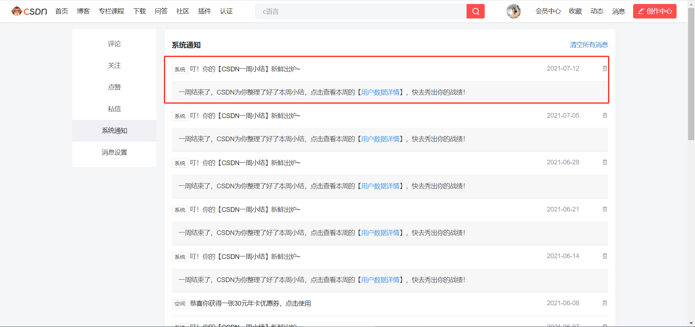The image size is (695, 327).
Task: Open 会员中心
Action: pos(548,11)
